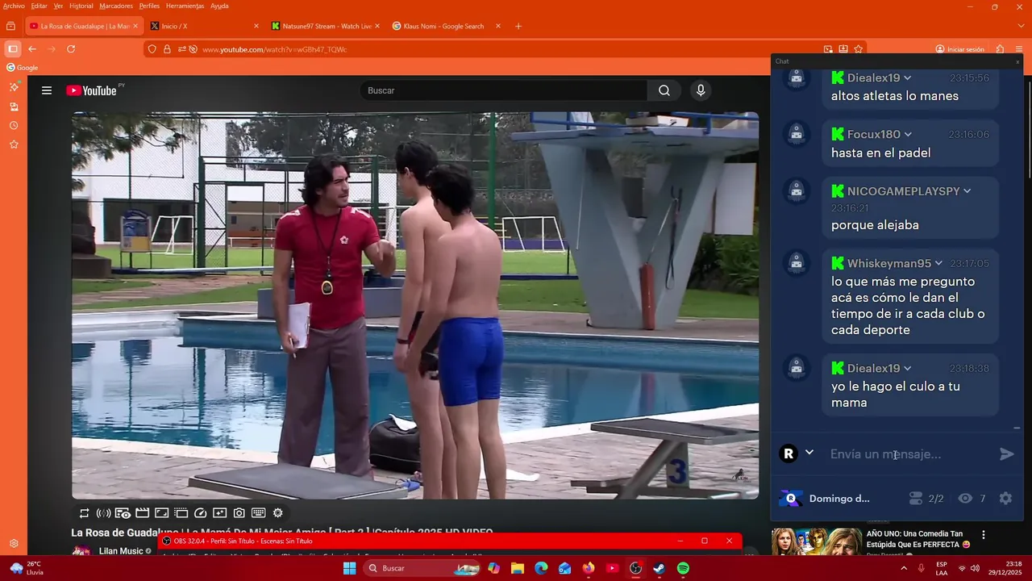Viewport: 1032px width, 581px height.
Task: Click the browser back arrow
Action: pyautogui.click(x=32, y=49)
